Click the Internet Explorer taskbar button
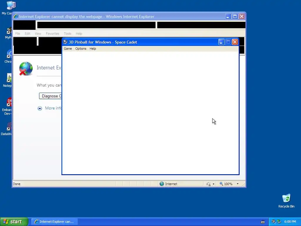 54,222
